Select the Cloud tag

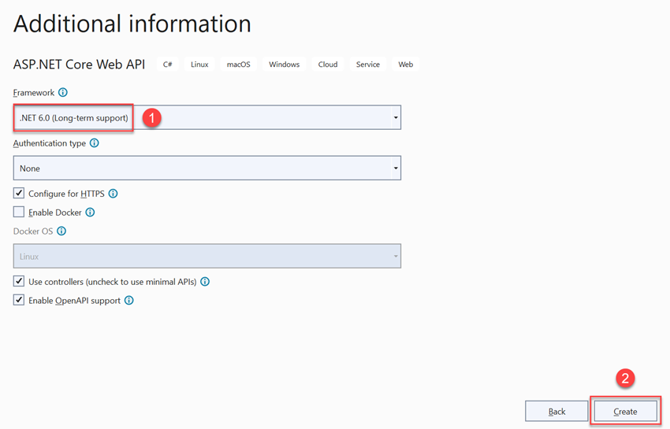point(328,65)
